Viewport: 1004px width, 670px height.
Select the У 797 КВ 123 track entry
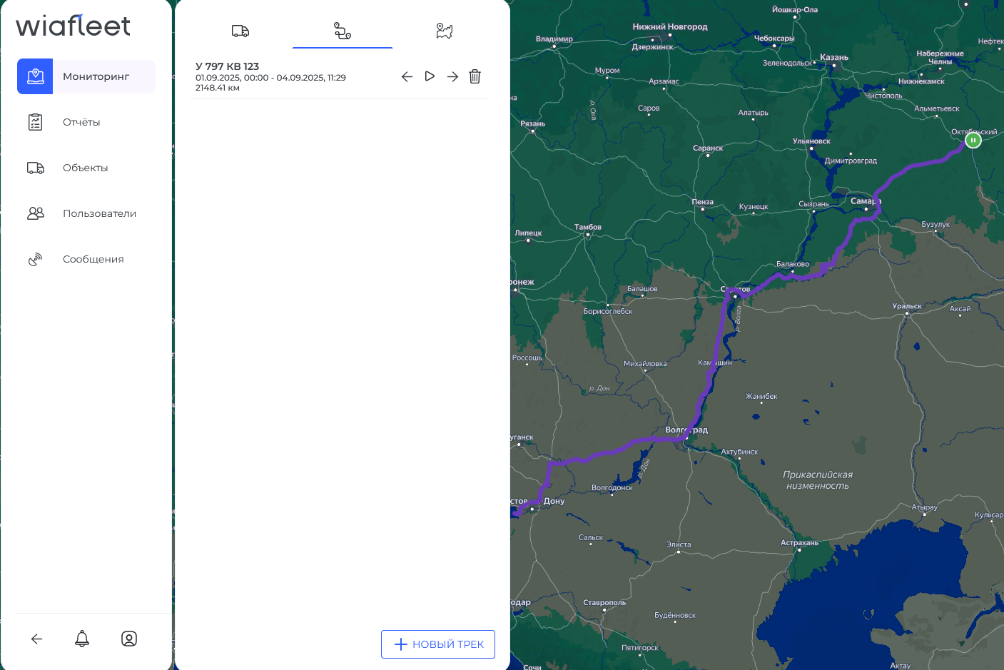pyautogui.click(x=271, y=76)
